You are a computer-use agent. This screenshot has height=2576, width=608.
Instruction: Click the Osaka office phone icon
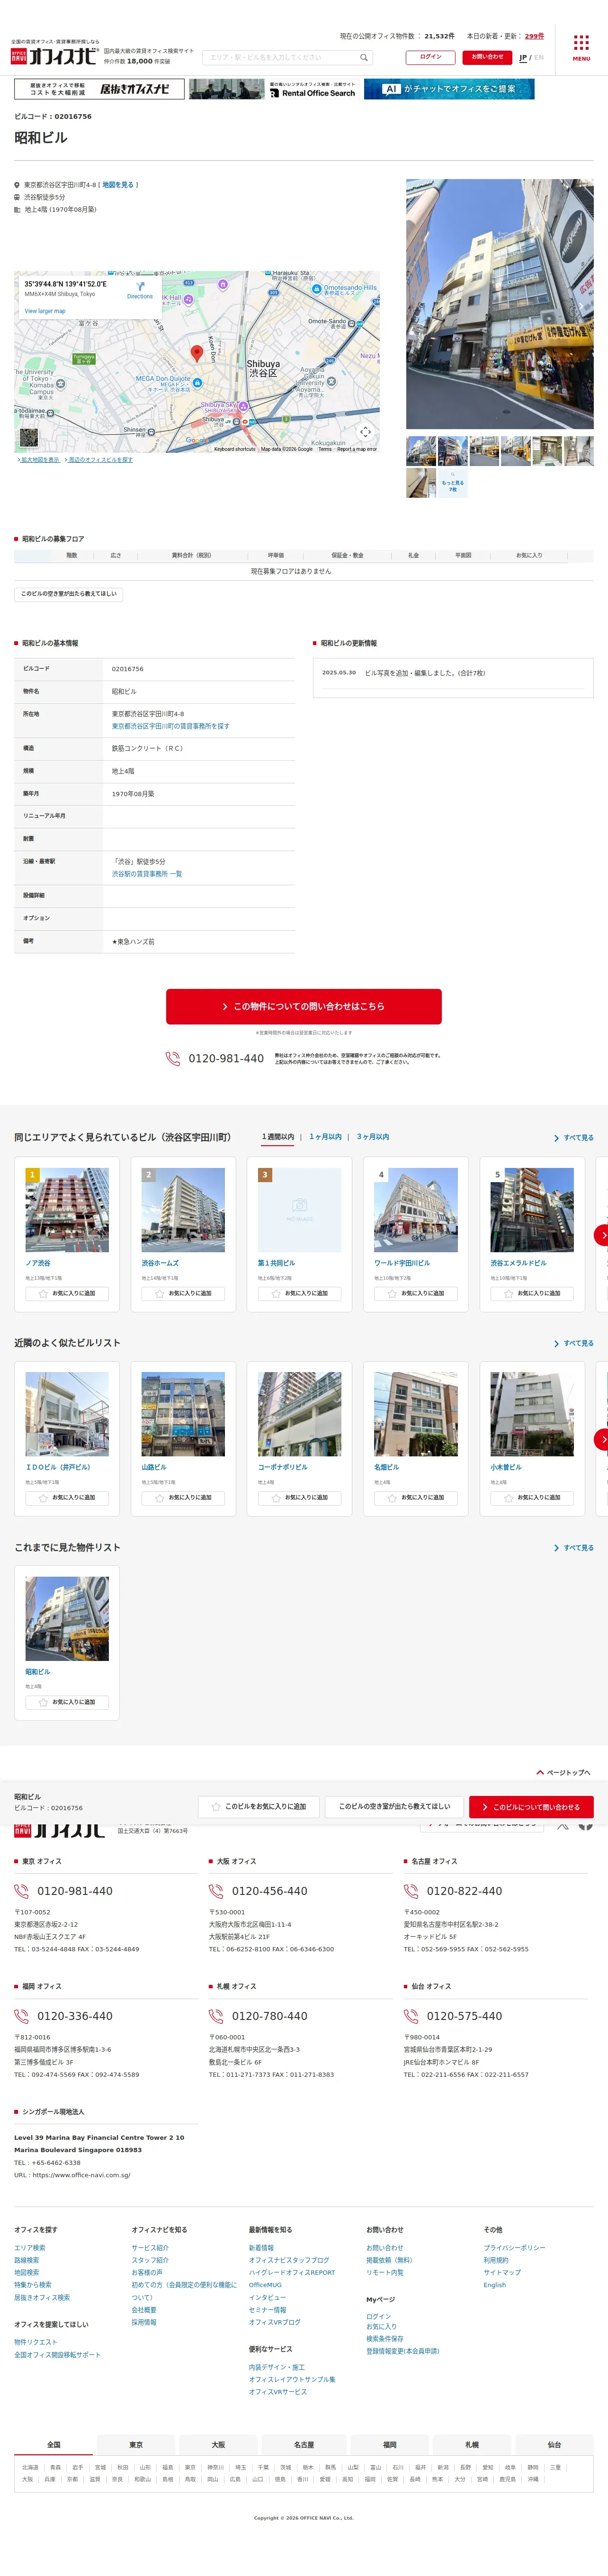tap(216, 1891)
